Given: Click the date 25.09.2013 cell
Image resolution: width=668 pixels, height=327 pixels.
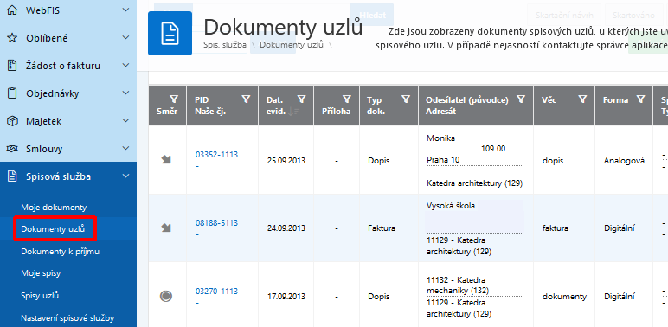Looking at the screenshot, I should [x=286, y=161].
